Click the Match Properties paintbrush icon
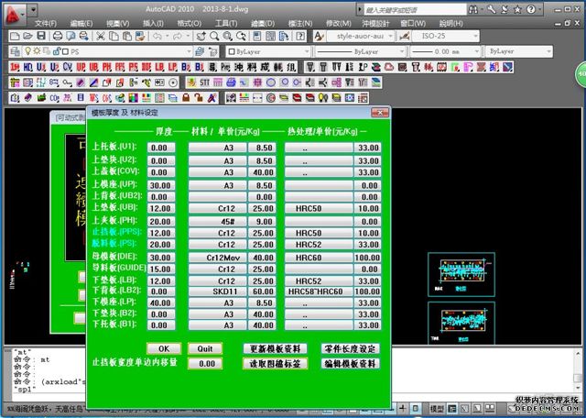586x418 pixels. [140, 37]
